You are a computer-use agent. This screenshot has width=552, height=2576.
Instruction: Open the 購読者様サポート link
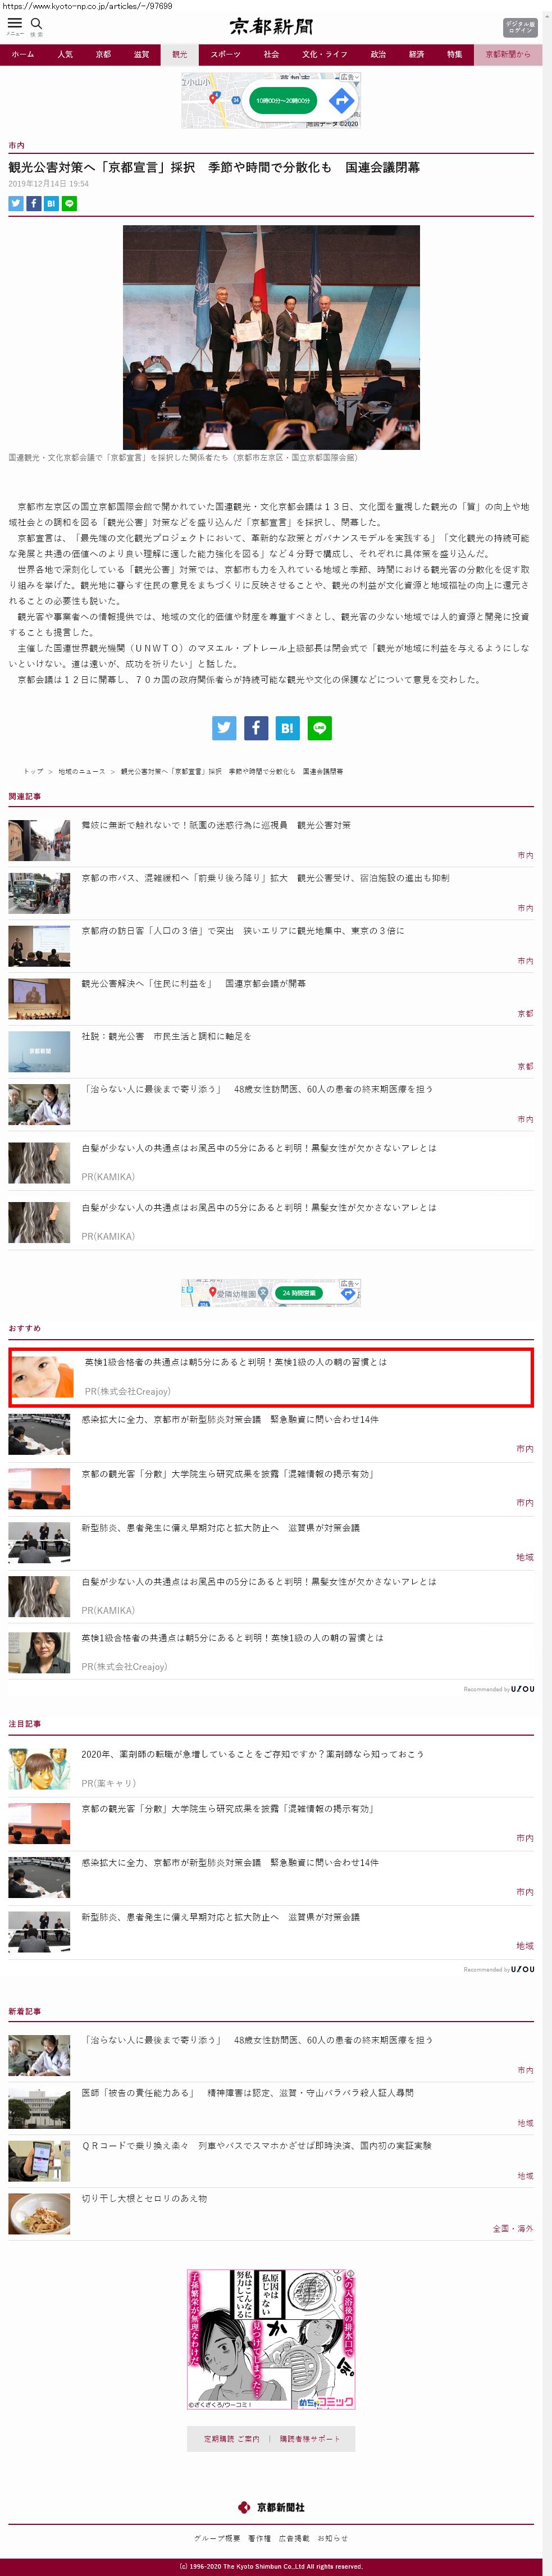[x=309, y=2438]
